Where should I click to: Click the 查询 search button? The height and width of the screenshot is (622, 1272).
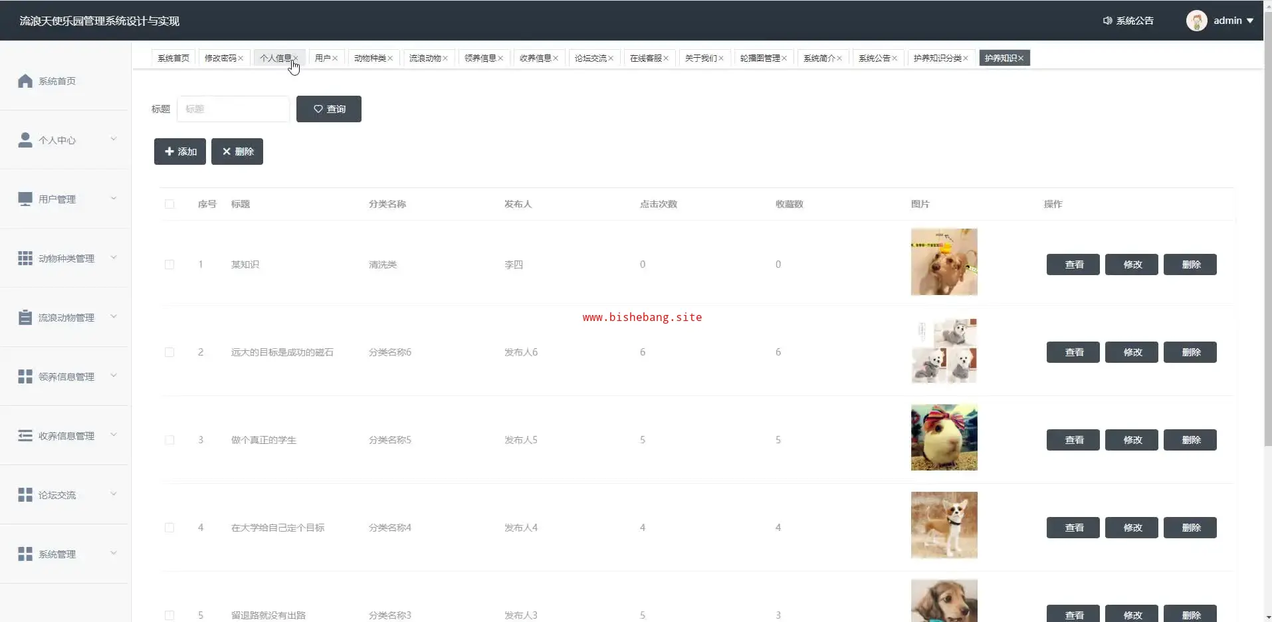[x=329, y=109]
